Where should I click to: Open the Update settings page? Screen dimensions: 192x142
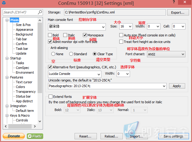coord(21,53)
